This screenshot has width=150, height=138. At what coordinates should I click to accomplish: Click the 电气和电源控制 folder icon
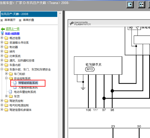click(x=6, y=105)
